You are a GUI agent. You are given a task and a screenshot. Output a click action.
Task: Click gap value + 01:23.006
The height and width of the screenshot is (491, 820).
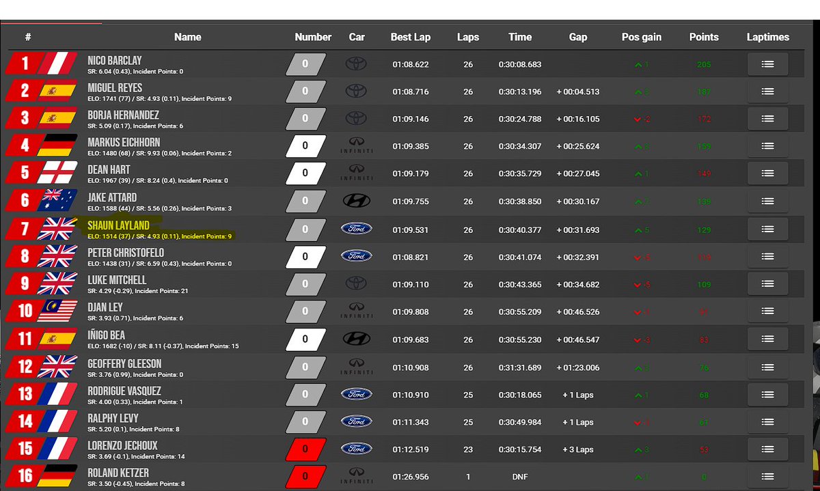pyautogui.click(x=578, y=367)
